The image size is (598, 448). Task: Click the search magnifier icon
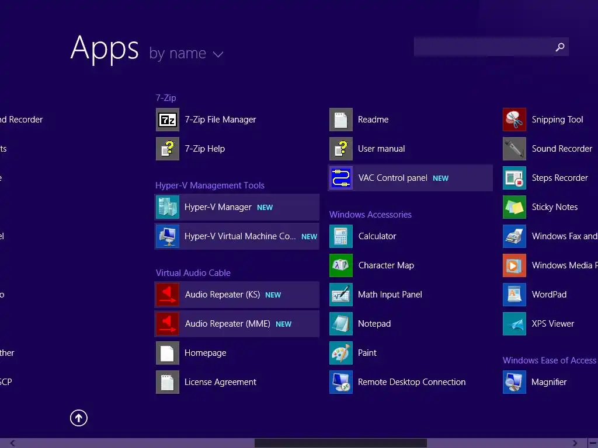tap(560, 47)
